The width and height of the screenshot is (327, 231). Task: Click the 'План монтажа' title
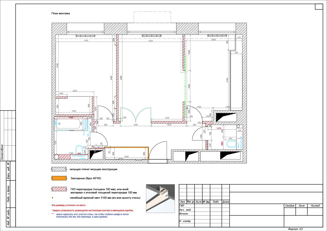tap(61, 13)
